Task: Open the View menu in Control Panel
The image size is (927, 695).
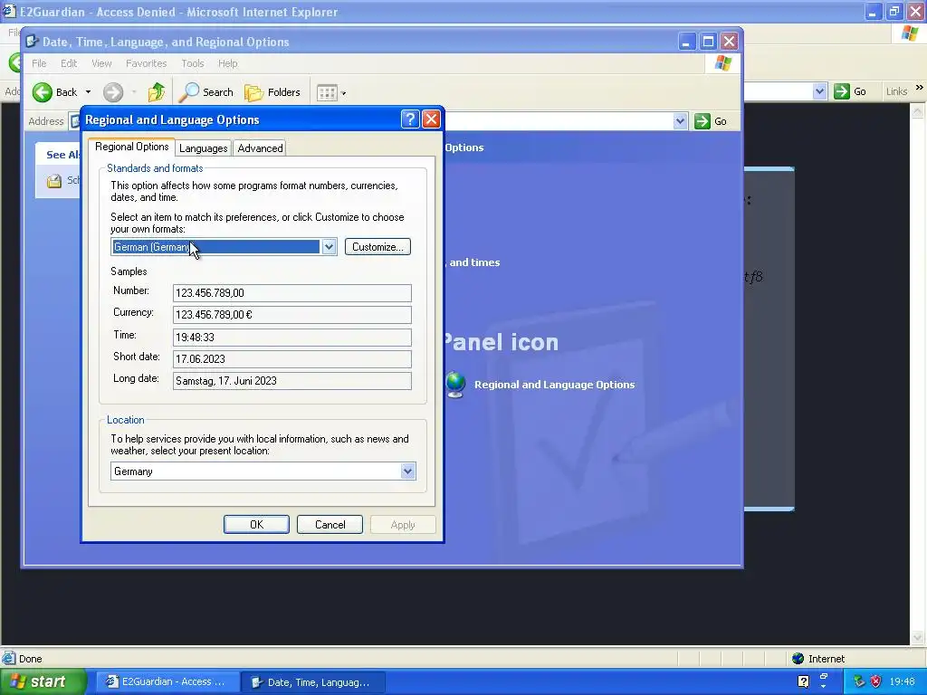Action: click(x=101, y=63)
